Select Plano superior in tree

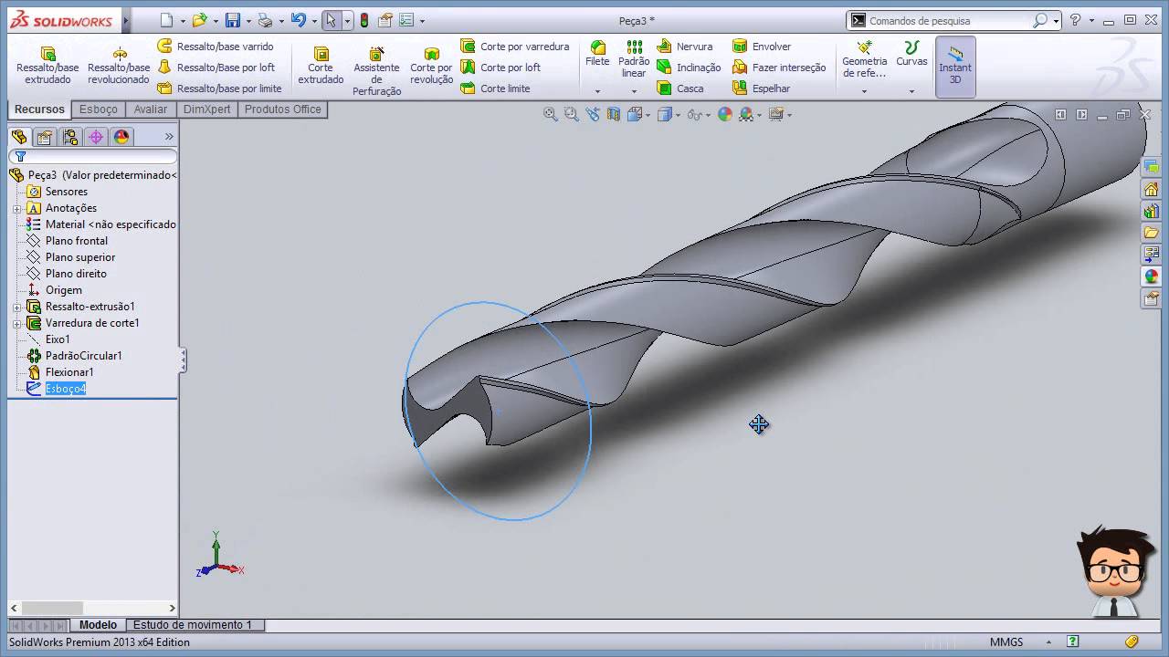click(80, 257)
